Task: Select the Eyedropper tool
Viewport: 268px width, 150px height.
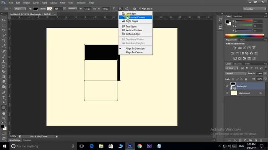Action: point(4,45)
